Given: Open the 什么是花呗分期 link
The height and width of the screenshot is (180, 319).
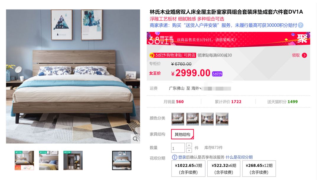Looking at the screenshot, I should pos(239,157).
